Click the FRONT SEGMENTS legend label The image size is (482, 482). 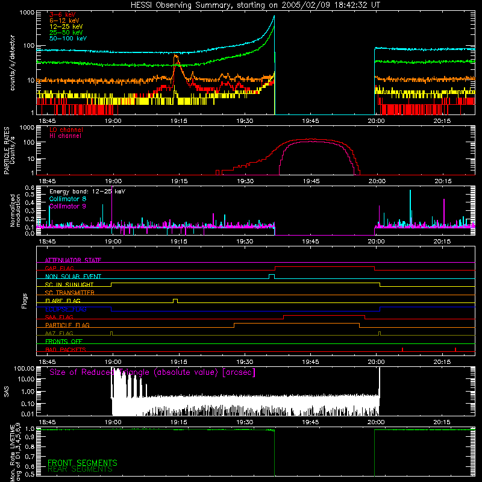[83, 463]
